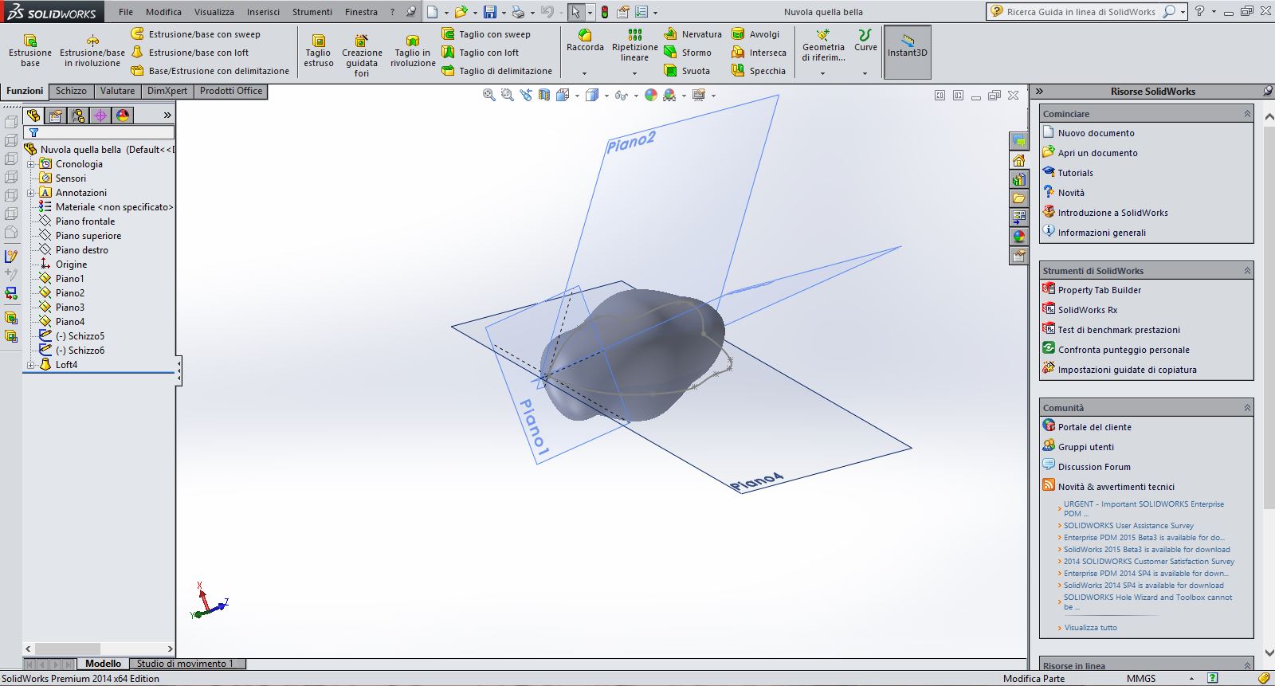The width and height of the screenshot is (1275, 686).
Task: Open Raccorda dropdown arrow
Action: coord(585,73)
